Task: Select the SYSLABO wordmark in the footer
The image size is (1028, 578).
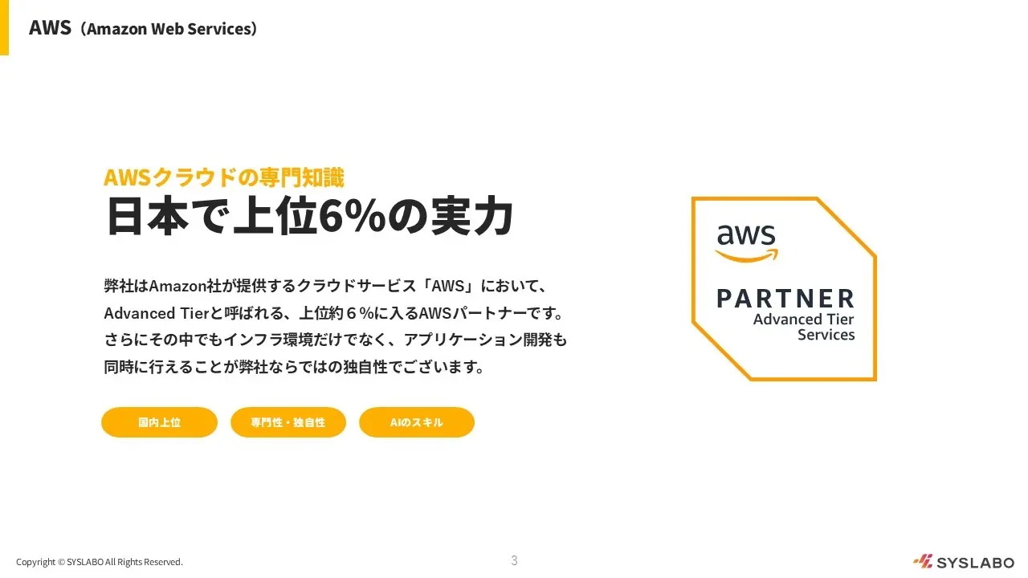Action: [975, 563]
